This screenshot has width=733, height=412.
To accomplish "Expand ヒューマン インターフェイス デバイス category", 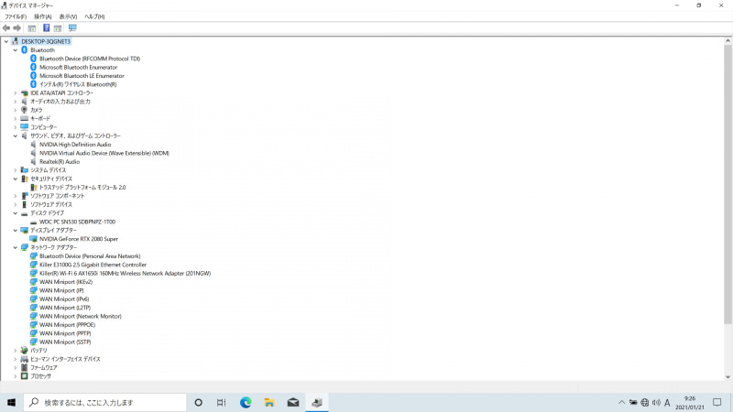I will (15, 359).
